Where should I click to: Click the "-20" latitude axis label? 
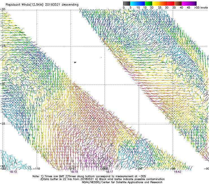point(3,9)
